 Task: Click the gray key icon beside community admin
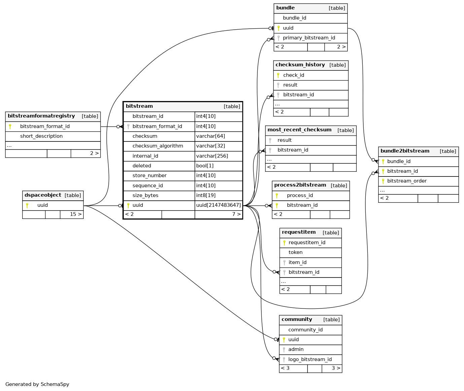(x=284, y=350)
